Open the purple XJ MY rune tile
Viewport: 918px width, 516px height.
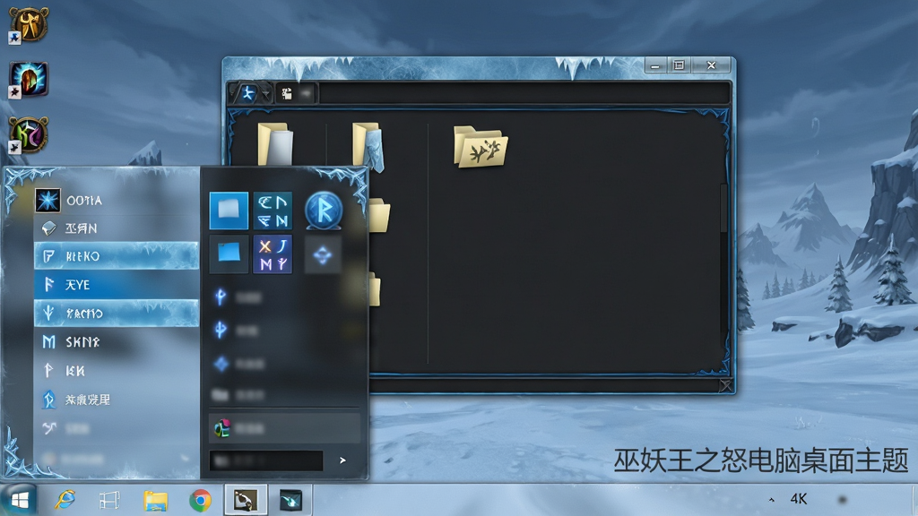pyautogui.click(x=273, y=254)
